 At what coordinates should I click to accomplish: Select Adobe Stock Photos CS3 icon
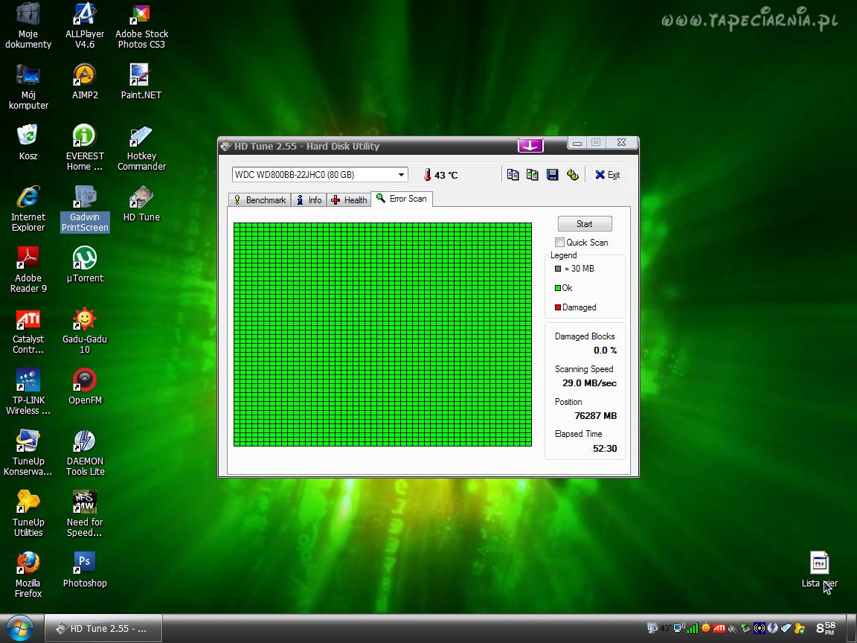141,26
